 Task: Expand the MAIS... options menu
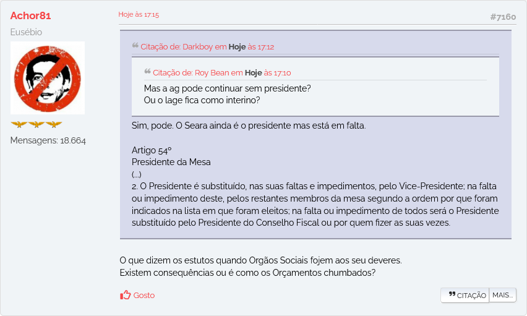tap(502, 295)
